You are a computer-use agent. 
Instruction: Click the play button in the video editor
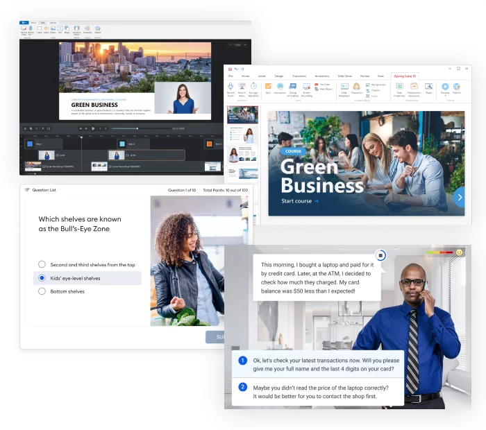click(93, 128)
